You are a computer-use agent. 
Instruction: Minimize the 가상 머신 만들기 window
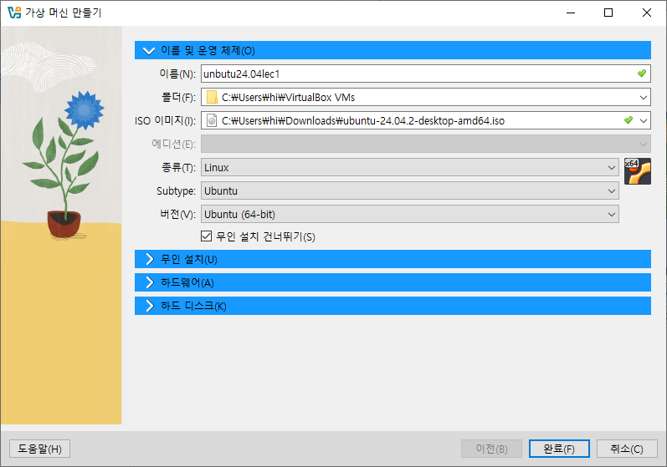click(x=571, y=13)
